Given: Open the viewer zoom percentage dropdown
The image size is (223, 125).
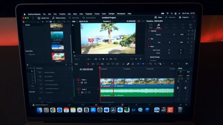Looking at the screenshot, I should tap(75, 22).
